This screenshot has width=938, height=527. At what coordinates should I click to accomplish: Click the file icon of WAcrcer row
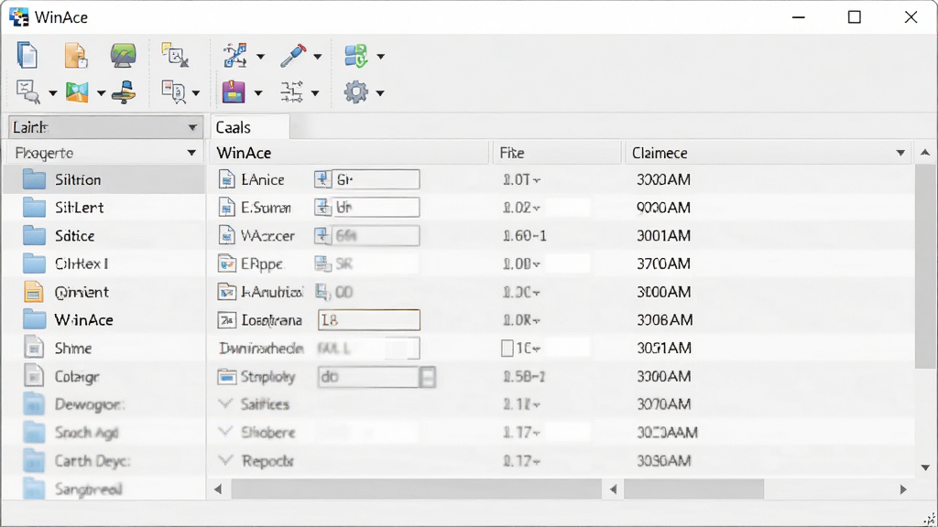point(227,235)
